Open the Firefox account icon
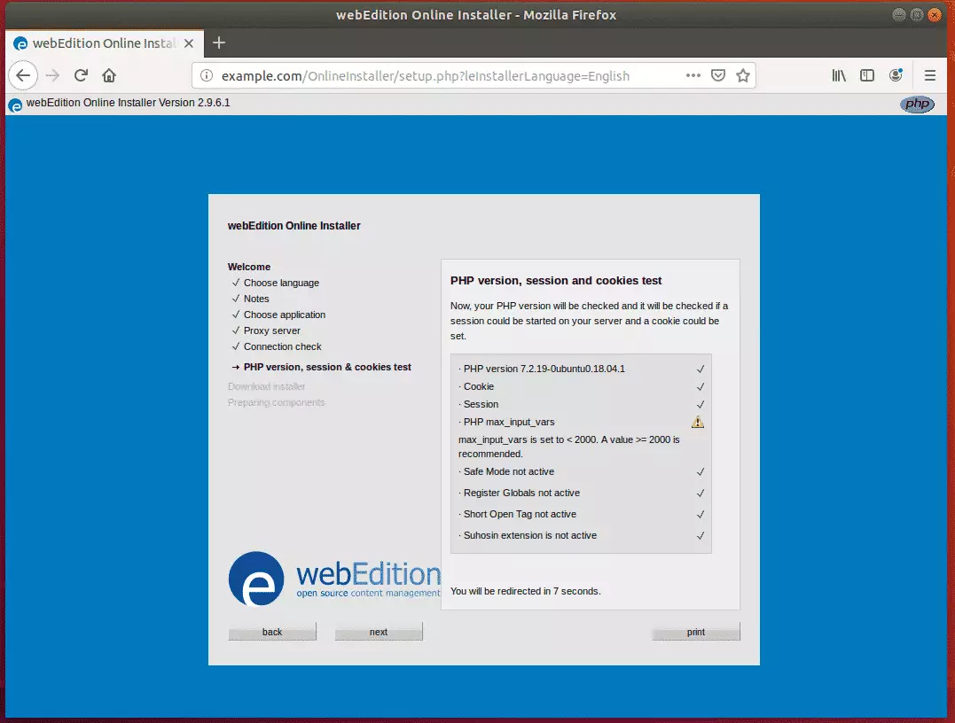The height and width of the screenshot is (723, 955). click(896, 75)
